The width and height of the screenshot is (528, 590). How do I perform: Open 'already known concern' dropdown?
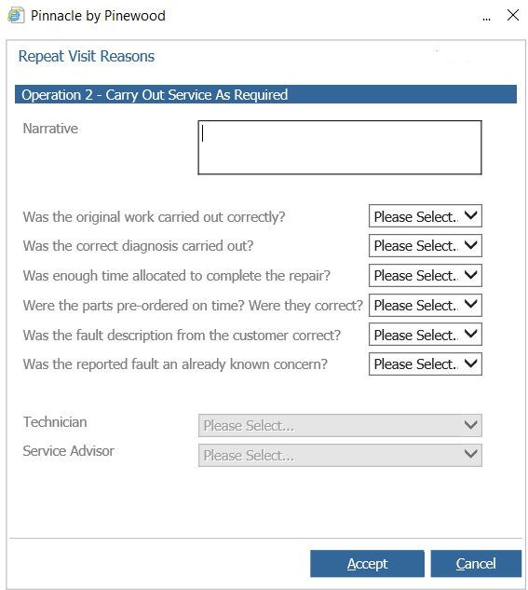pos(425,364)
